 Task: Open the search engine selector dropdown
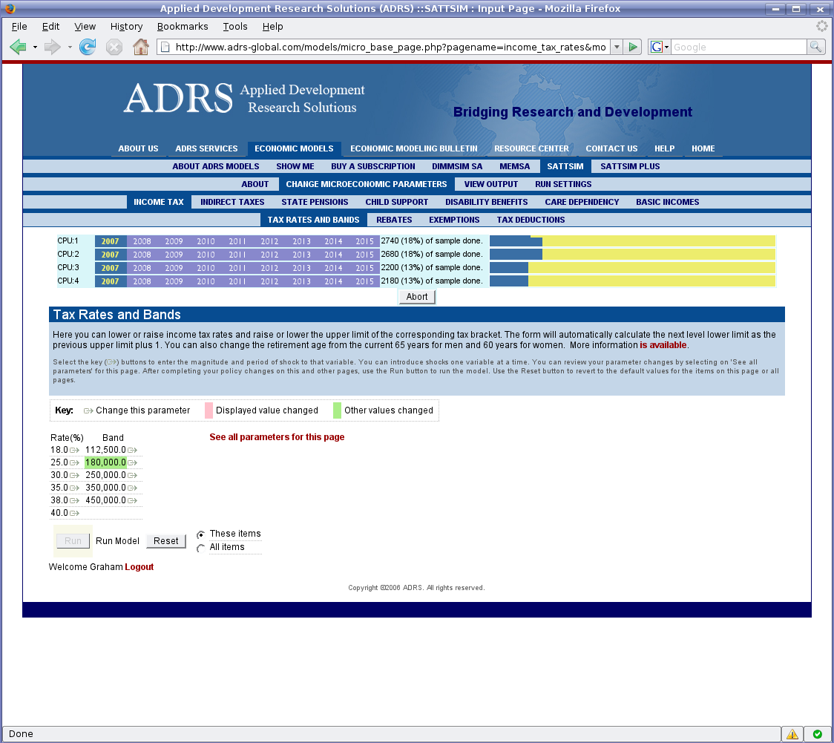(660, 47)
